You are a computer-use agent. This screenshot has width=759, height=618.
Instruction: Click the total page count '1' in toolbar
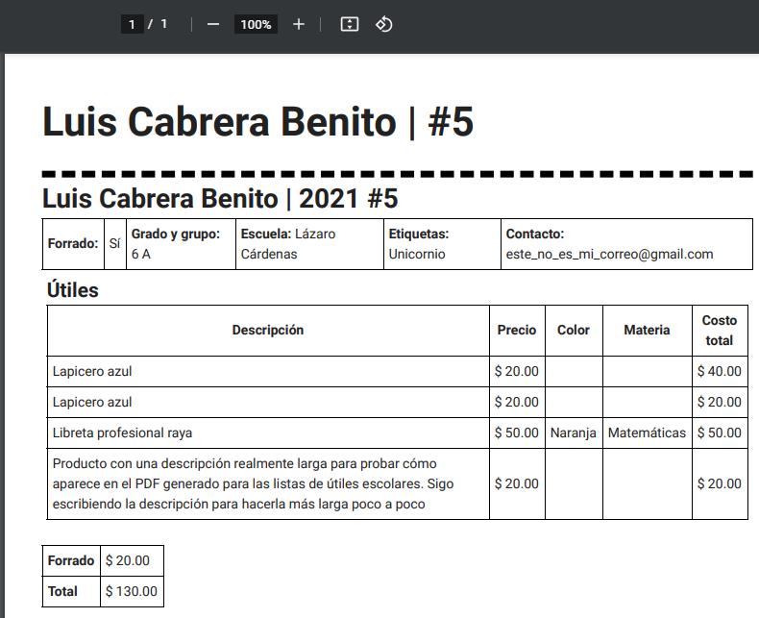pyautogui.click(x=164, y=24)
